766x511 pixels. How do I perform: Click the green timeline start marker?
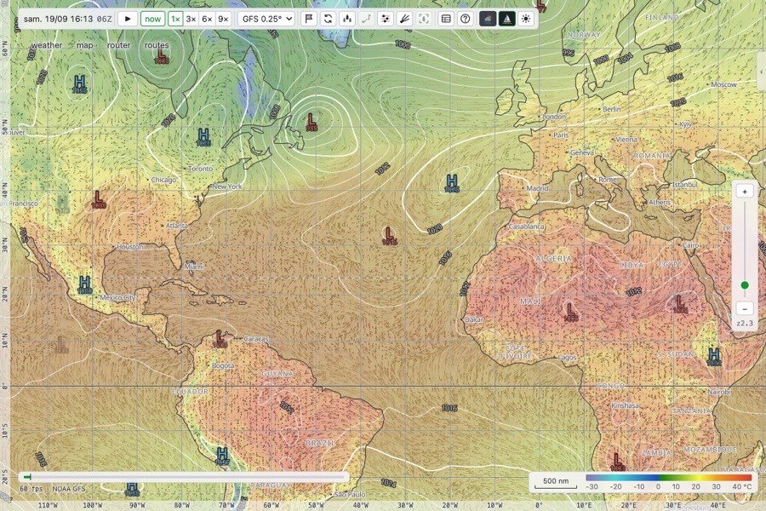27,477
